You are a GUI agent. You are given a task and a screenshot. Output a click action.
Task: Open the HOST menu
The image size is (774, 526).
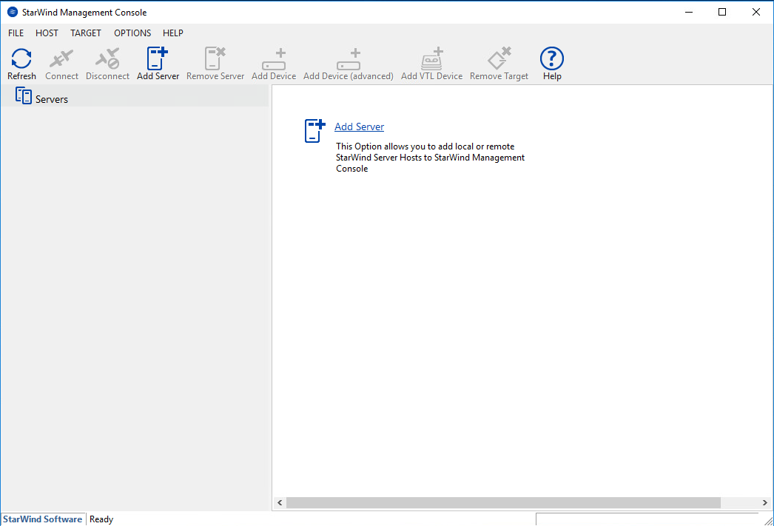tap(47, 33)
